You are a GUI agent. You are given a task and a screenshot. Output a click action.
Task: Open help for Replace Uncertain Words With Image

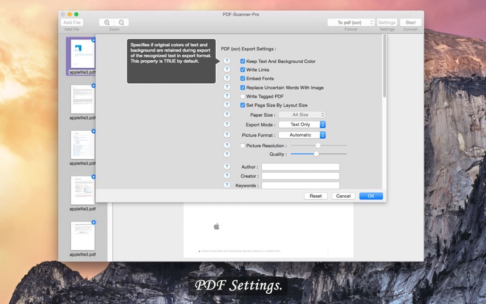[227, 87]
